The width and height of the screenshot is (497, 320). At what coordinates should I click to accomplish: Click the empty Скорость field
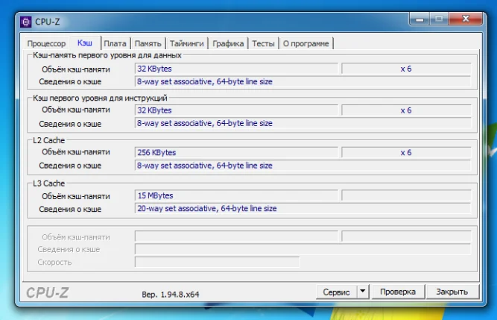click(217, 262)
